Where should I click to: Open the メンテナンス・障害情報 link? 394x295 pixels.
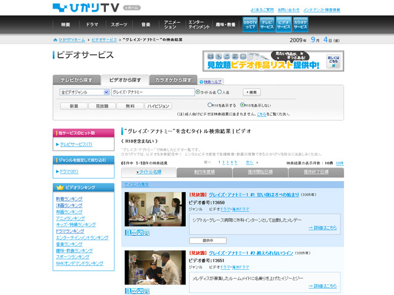tap(322, 10)
